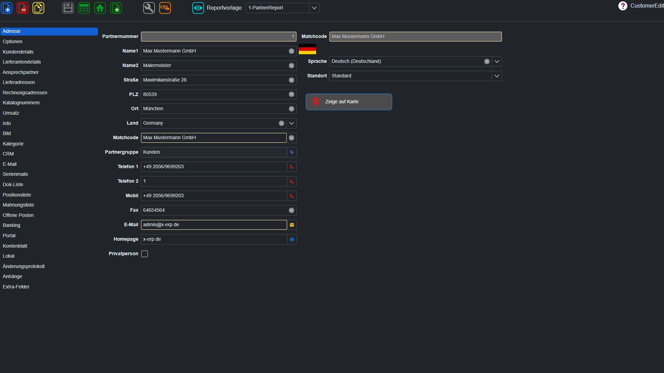Click the red phone icon for Mobil

tap(292, 196)
